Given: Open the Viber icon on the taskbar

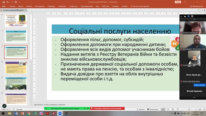Looking at the screenshot, I should coord(41,113).
